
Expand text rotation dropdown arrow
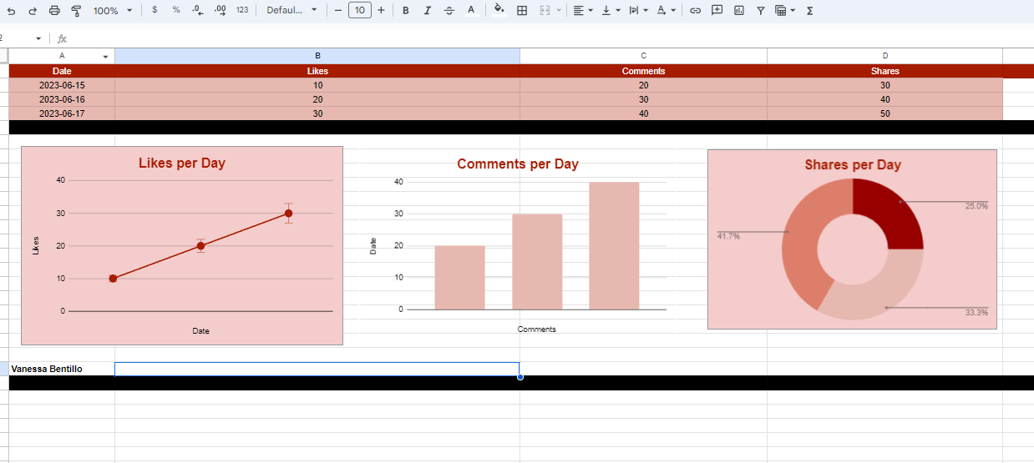click(x=673, y=11)
